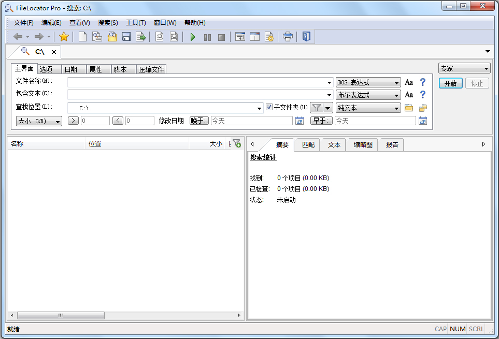The width and height of the screenshot is (499, 339).
Task: Toggle case sensitivity Aa for containing text
Action: coord(409,95)
